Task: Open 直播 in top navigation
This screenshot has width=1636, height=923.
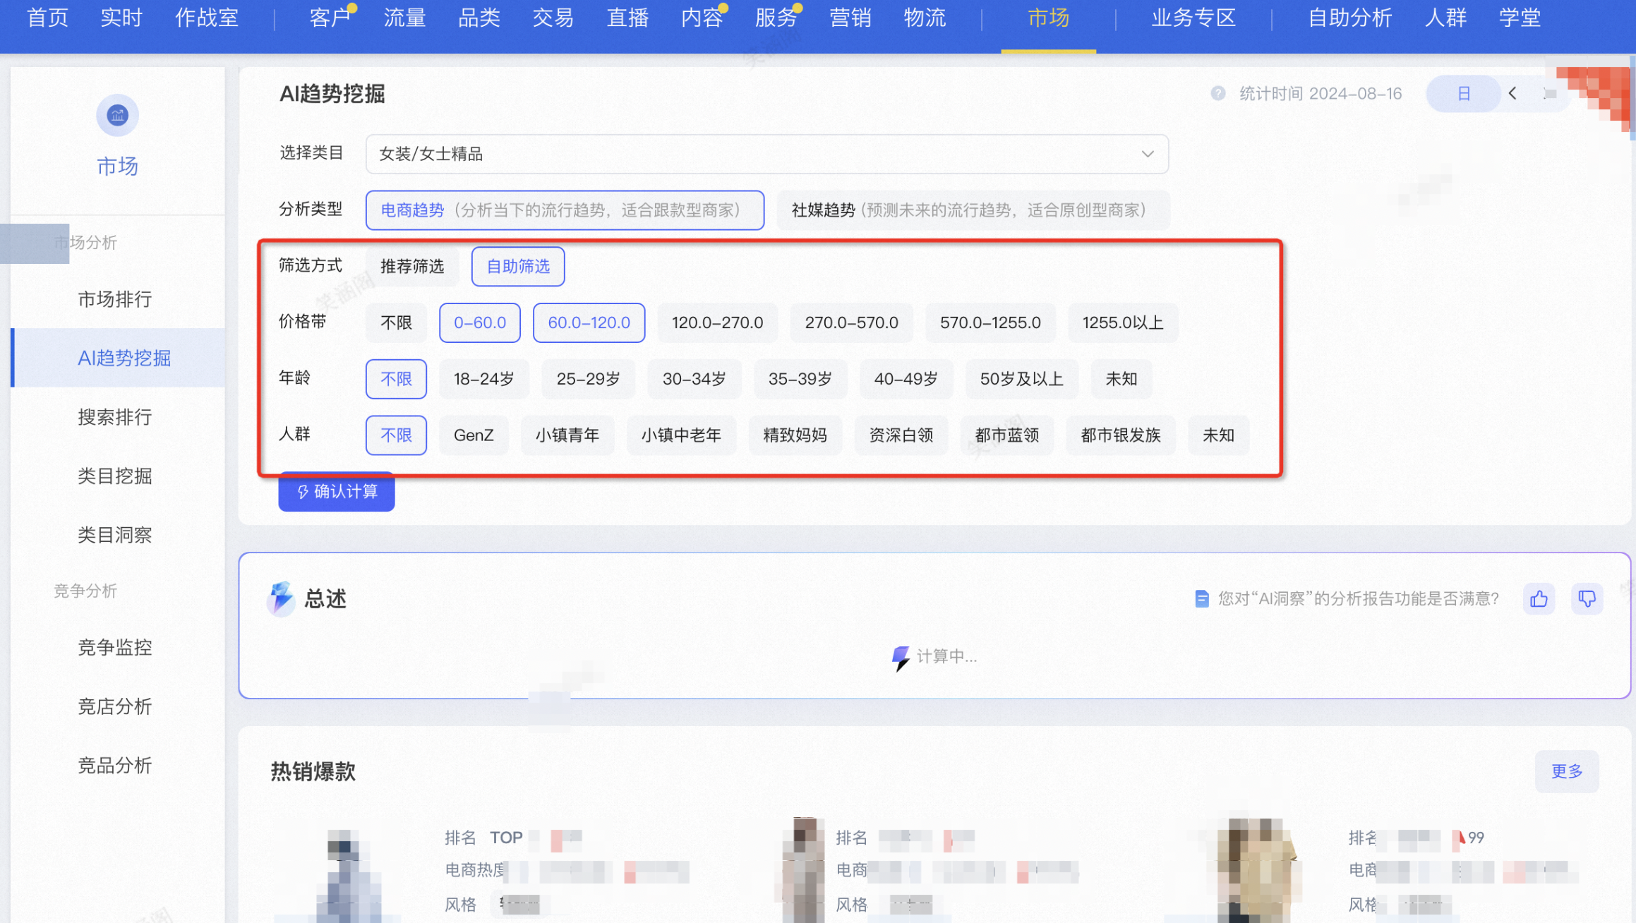Action: [x=627, y=18]
